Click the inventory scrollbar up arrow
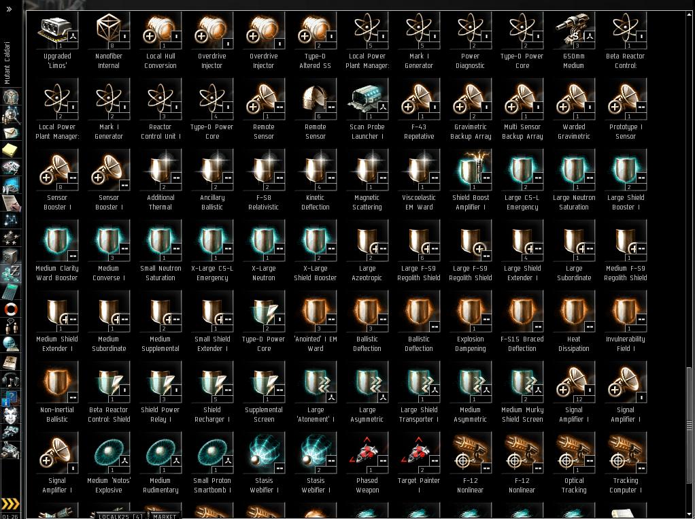This screenshot has height=519, width=695. pos(689,14)
